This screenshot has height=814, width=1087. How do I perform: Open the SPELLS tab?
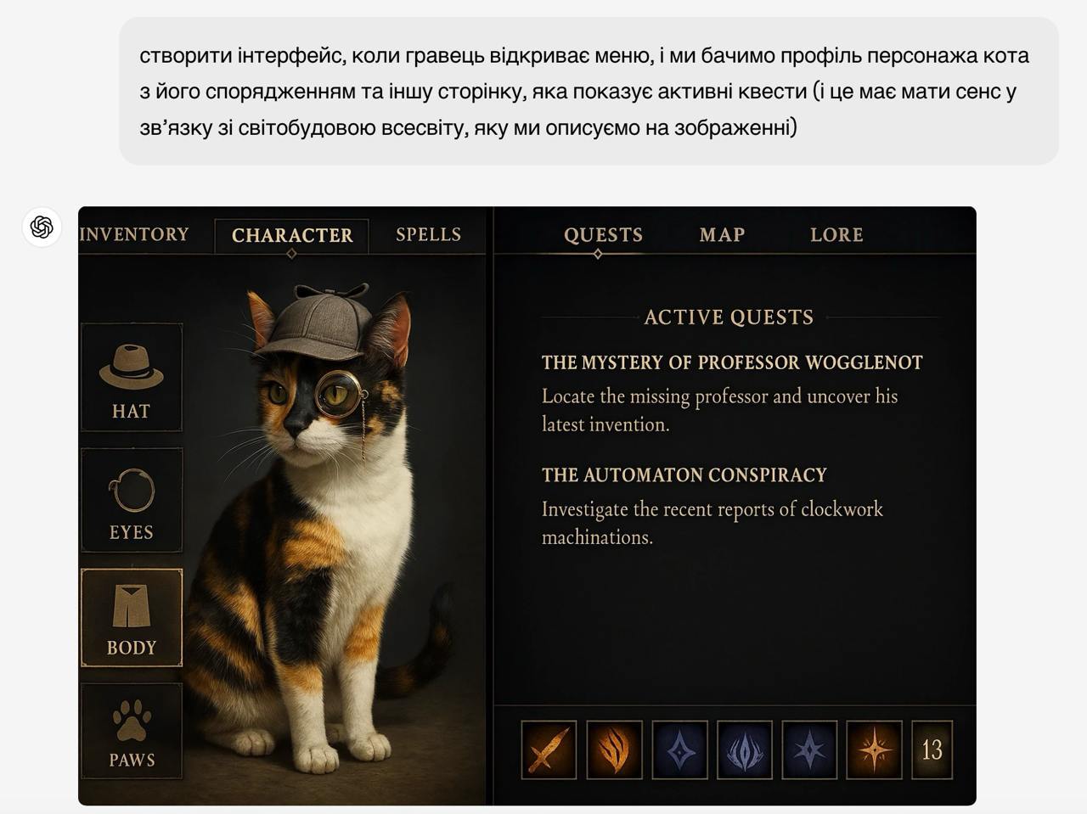429,234
